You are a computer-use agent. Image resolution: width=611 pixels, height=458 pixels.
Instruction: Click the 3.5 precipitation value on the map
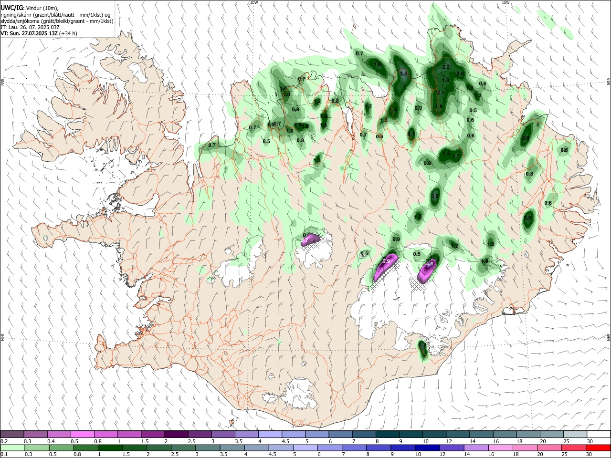click(403, 73)
